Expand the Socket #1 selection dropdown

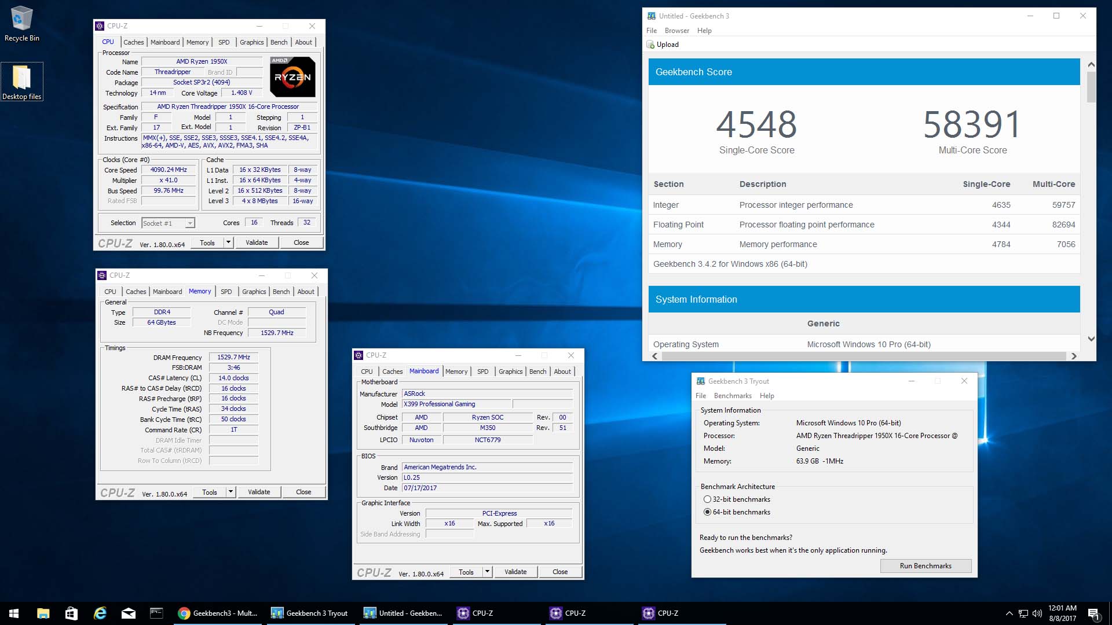(x=189, y=223)
